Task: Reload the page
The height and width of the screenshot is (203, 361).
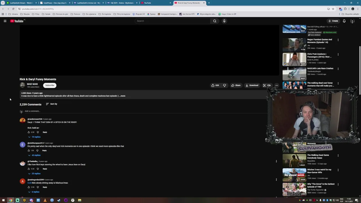Action: coord(13,9)
